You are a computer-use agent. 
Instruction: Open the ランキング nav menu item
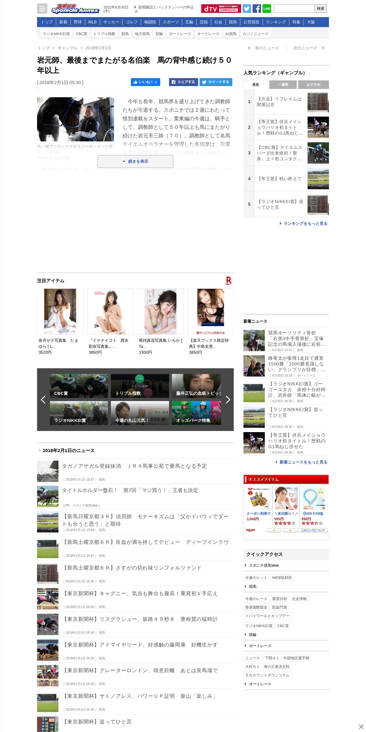276,22
